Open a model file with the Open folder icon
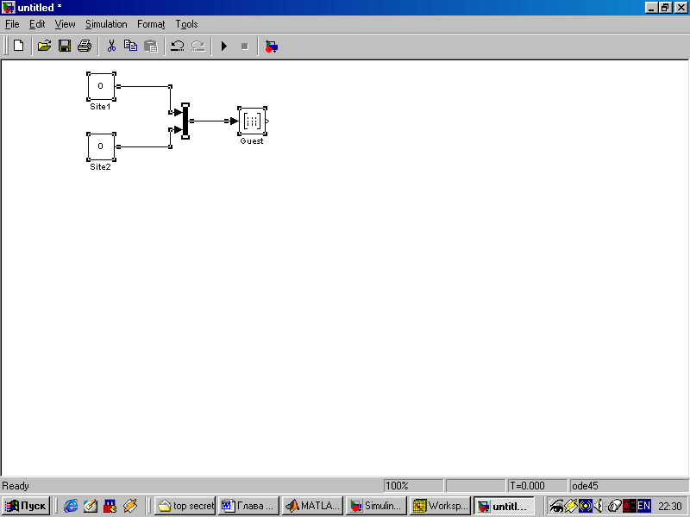 (x=44, y=46)
